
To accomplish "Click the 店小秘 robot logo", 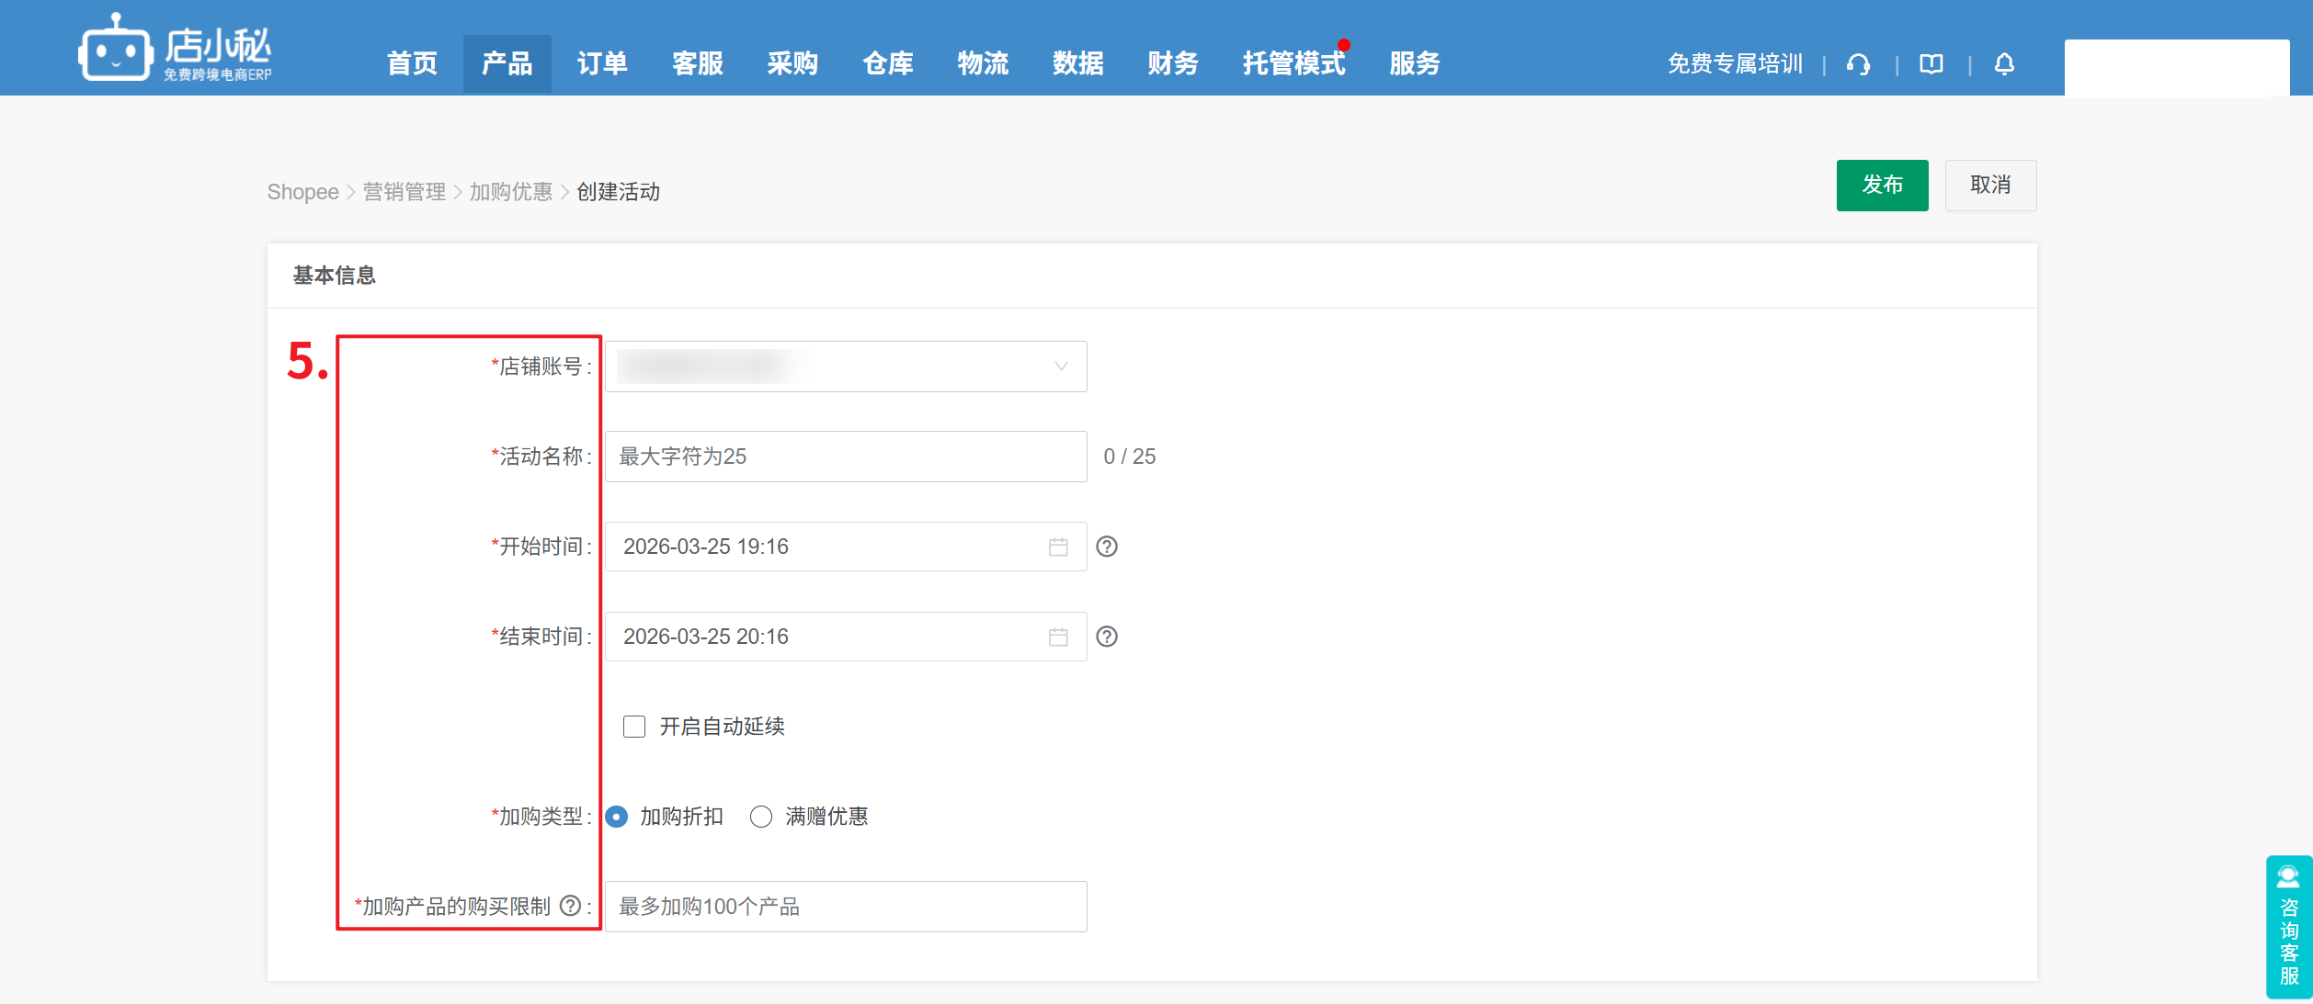I will [x=115, y=50].
